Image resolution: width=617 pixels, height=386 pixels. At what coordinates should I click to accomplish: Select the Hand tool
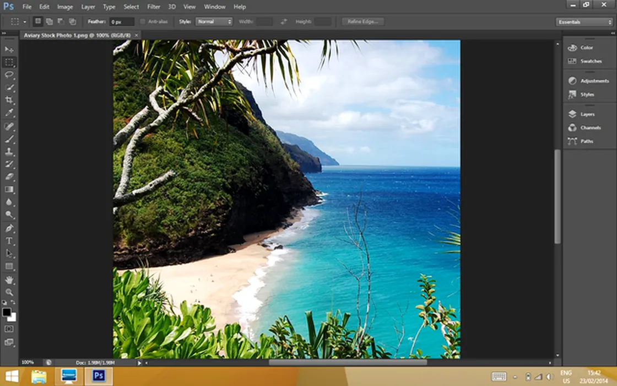click(9, 280)
